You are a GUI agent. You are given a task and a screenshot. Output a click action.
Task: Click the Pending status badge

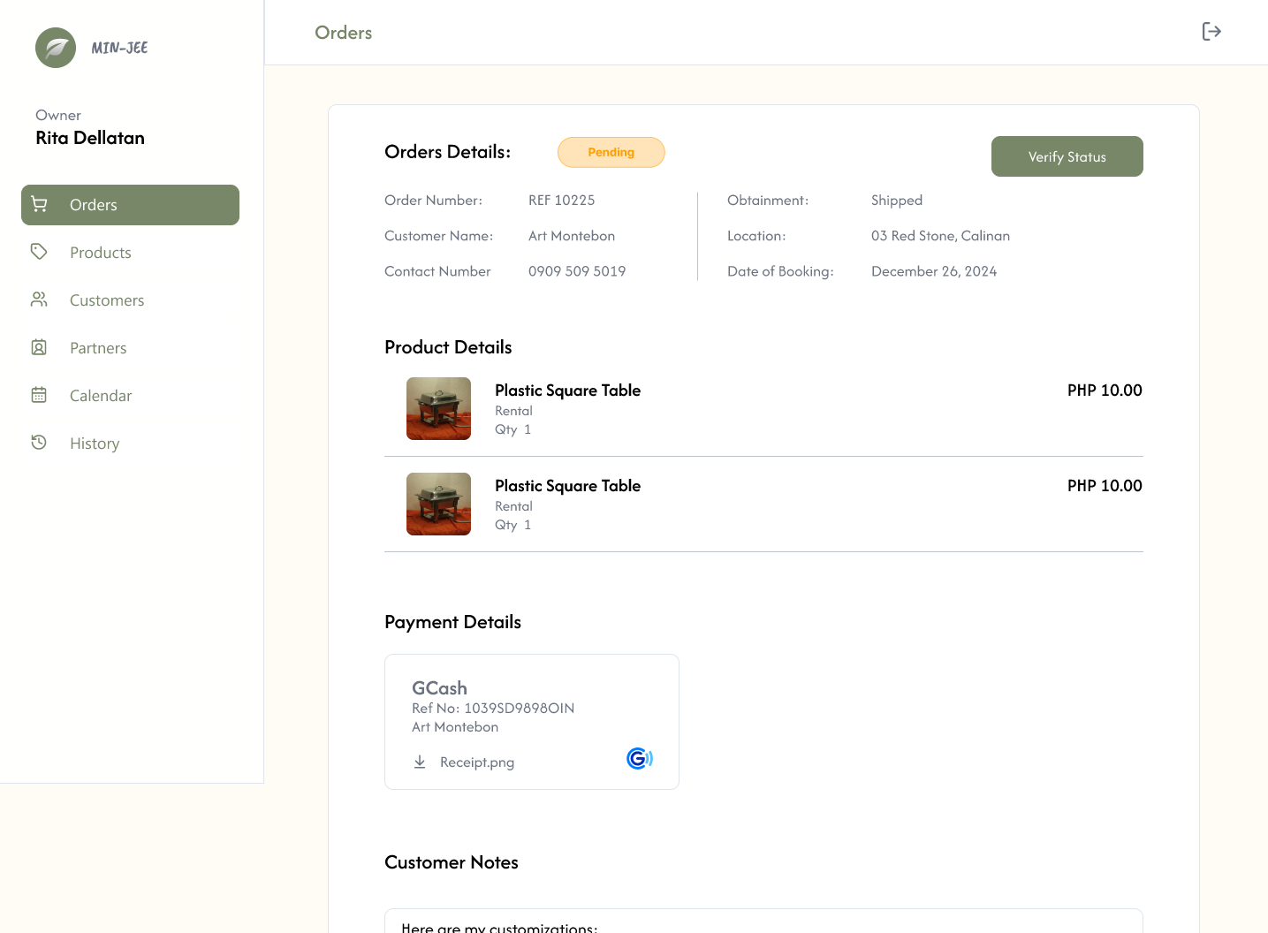[x=611, y=152]
